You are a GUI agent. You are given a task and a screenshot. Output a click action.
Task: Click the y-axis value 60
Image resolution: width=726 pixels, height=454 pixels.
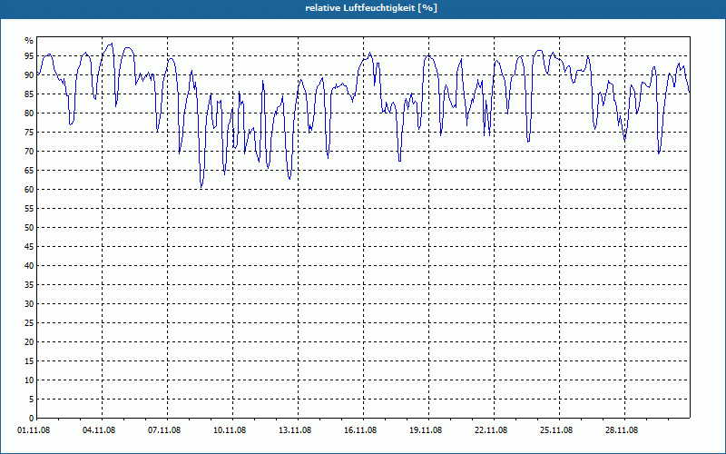(29, 190)
